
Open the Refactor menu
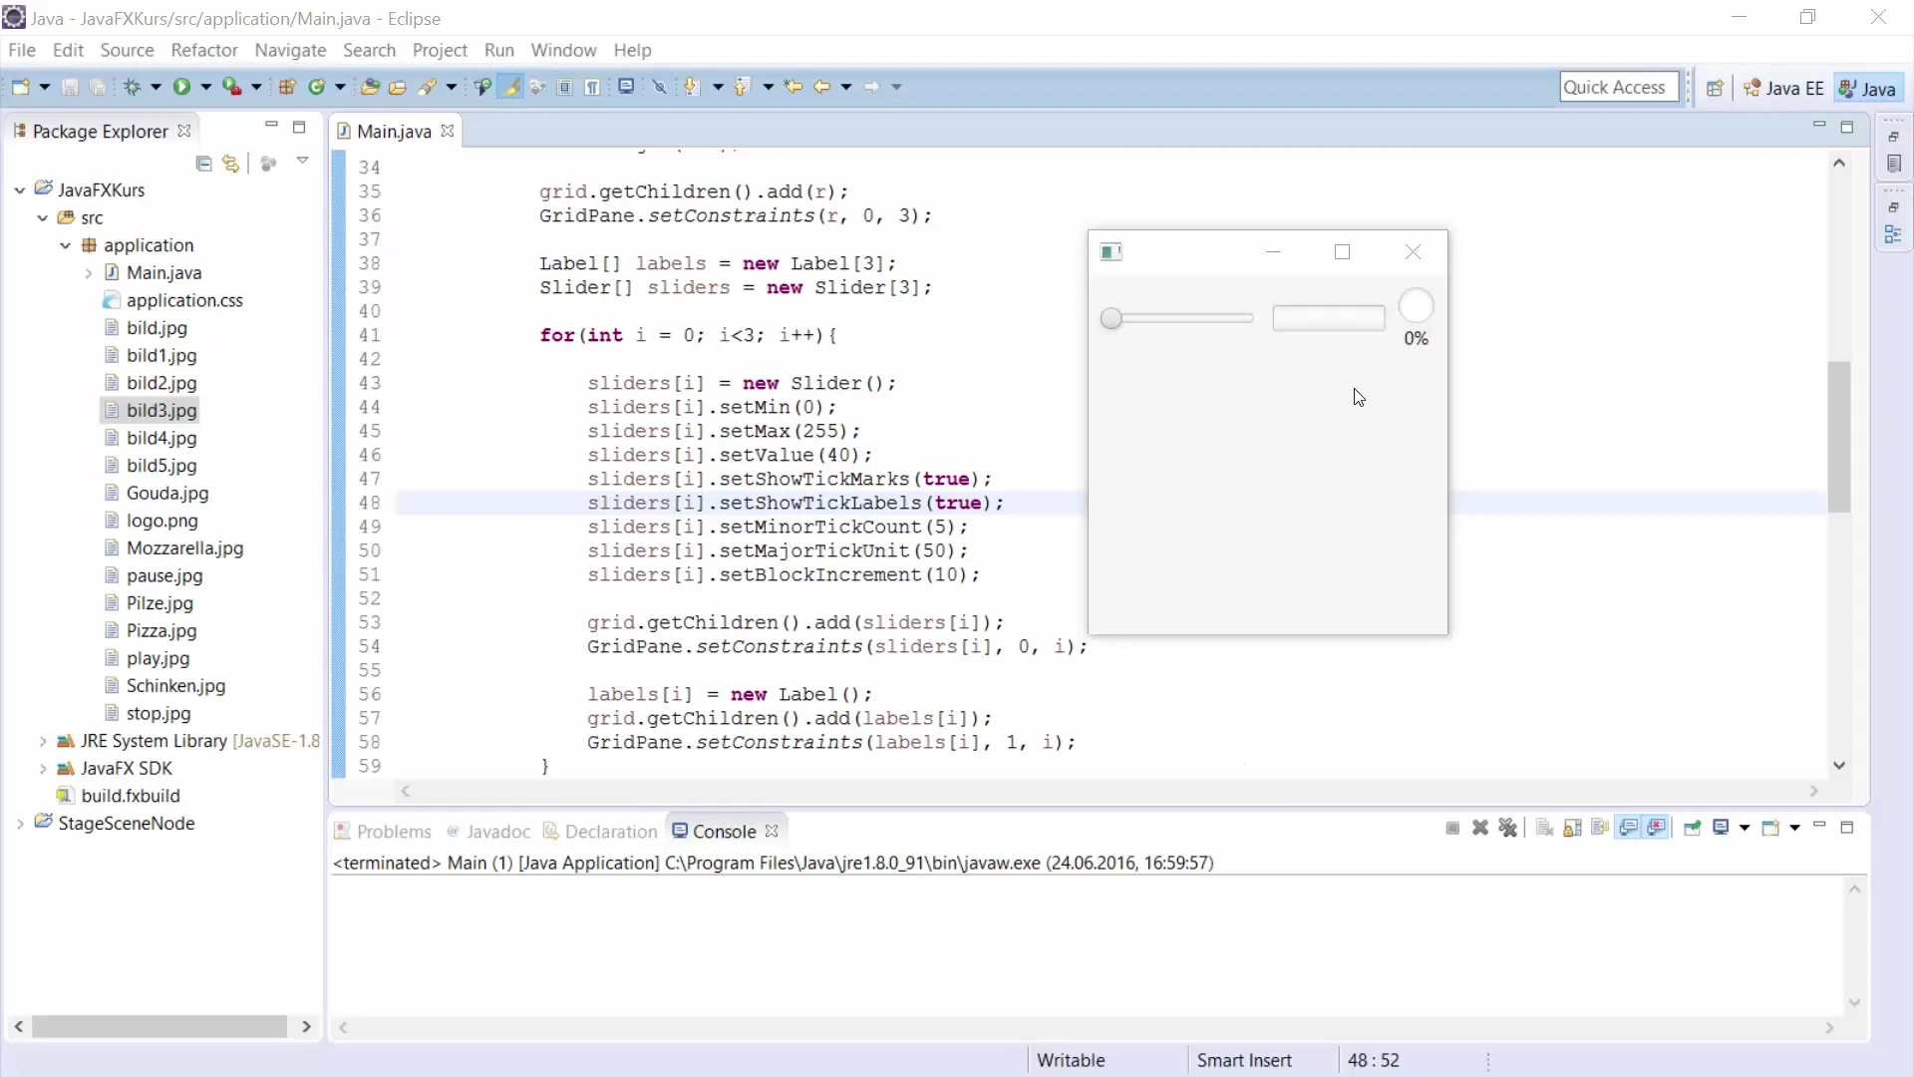[x=204, y=50]
